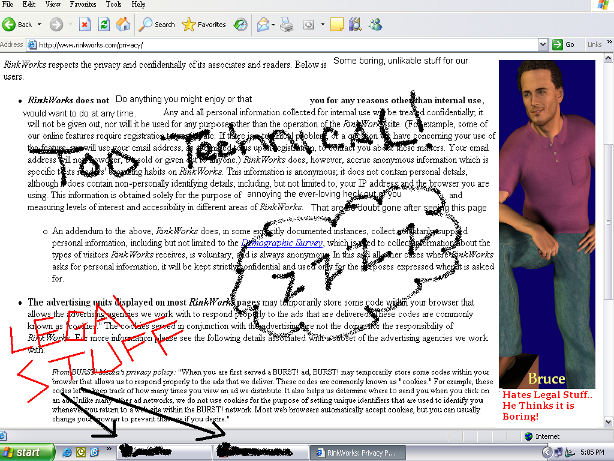Click the network computers tray icon

(x=558, y=453)
